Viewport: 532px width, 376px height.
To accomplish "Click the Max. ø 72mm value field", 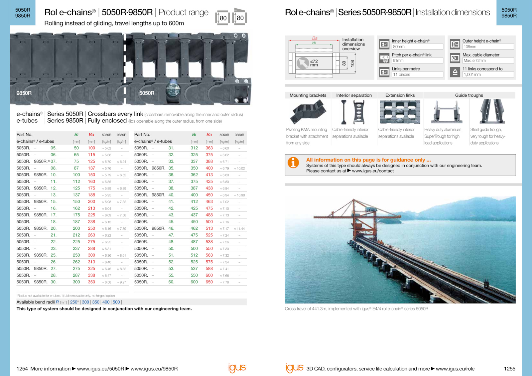I will (488, 61).
